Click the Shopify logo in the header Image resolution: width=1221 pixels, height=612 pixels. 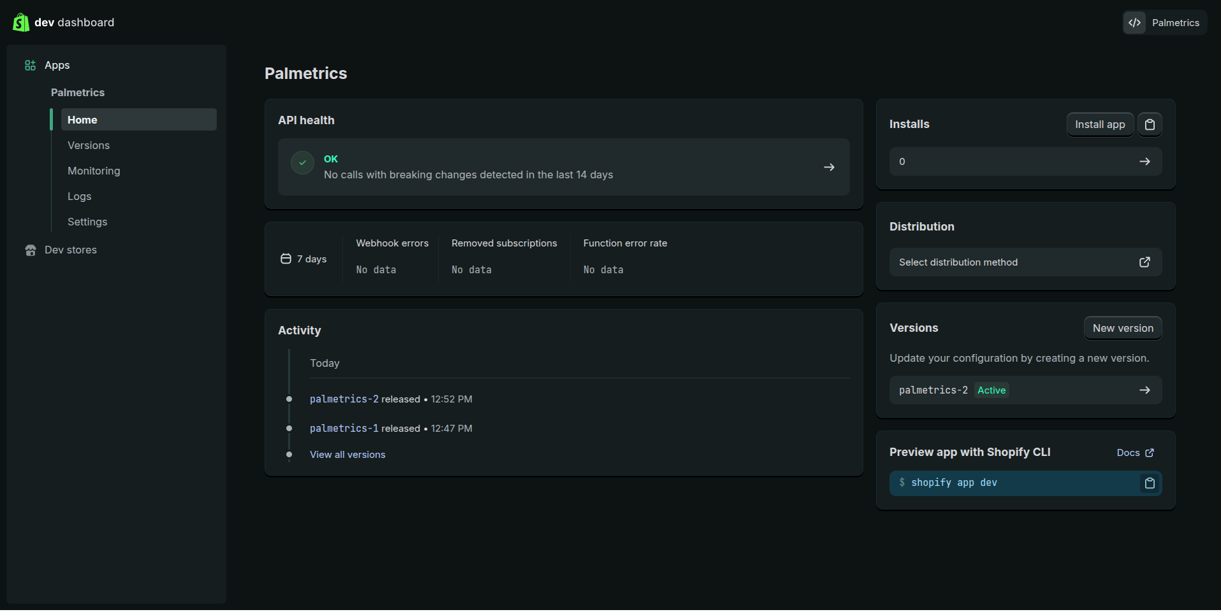(21, 22)
